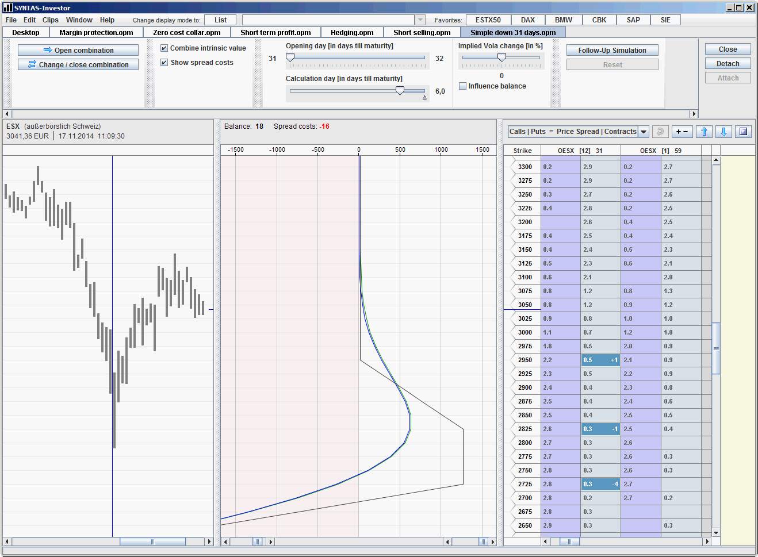Switch to the Hedging.opm tab

tap(352, 33)
